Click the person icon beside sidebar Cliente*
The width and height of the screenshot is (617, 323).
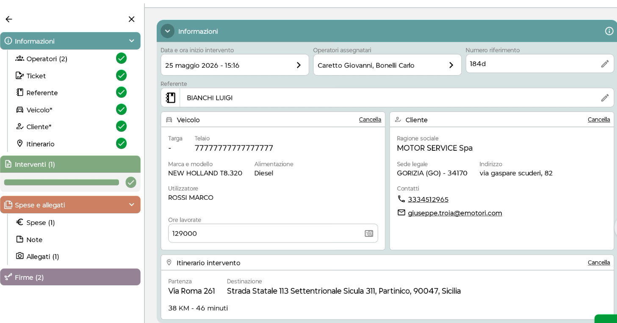[x=19, y=126]
